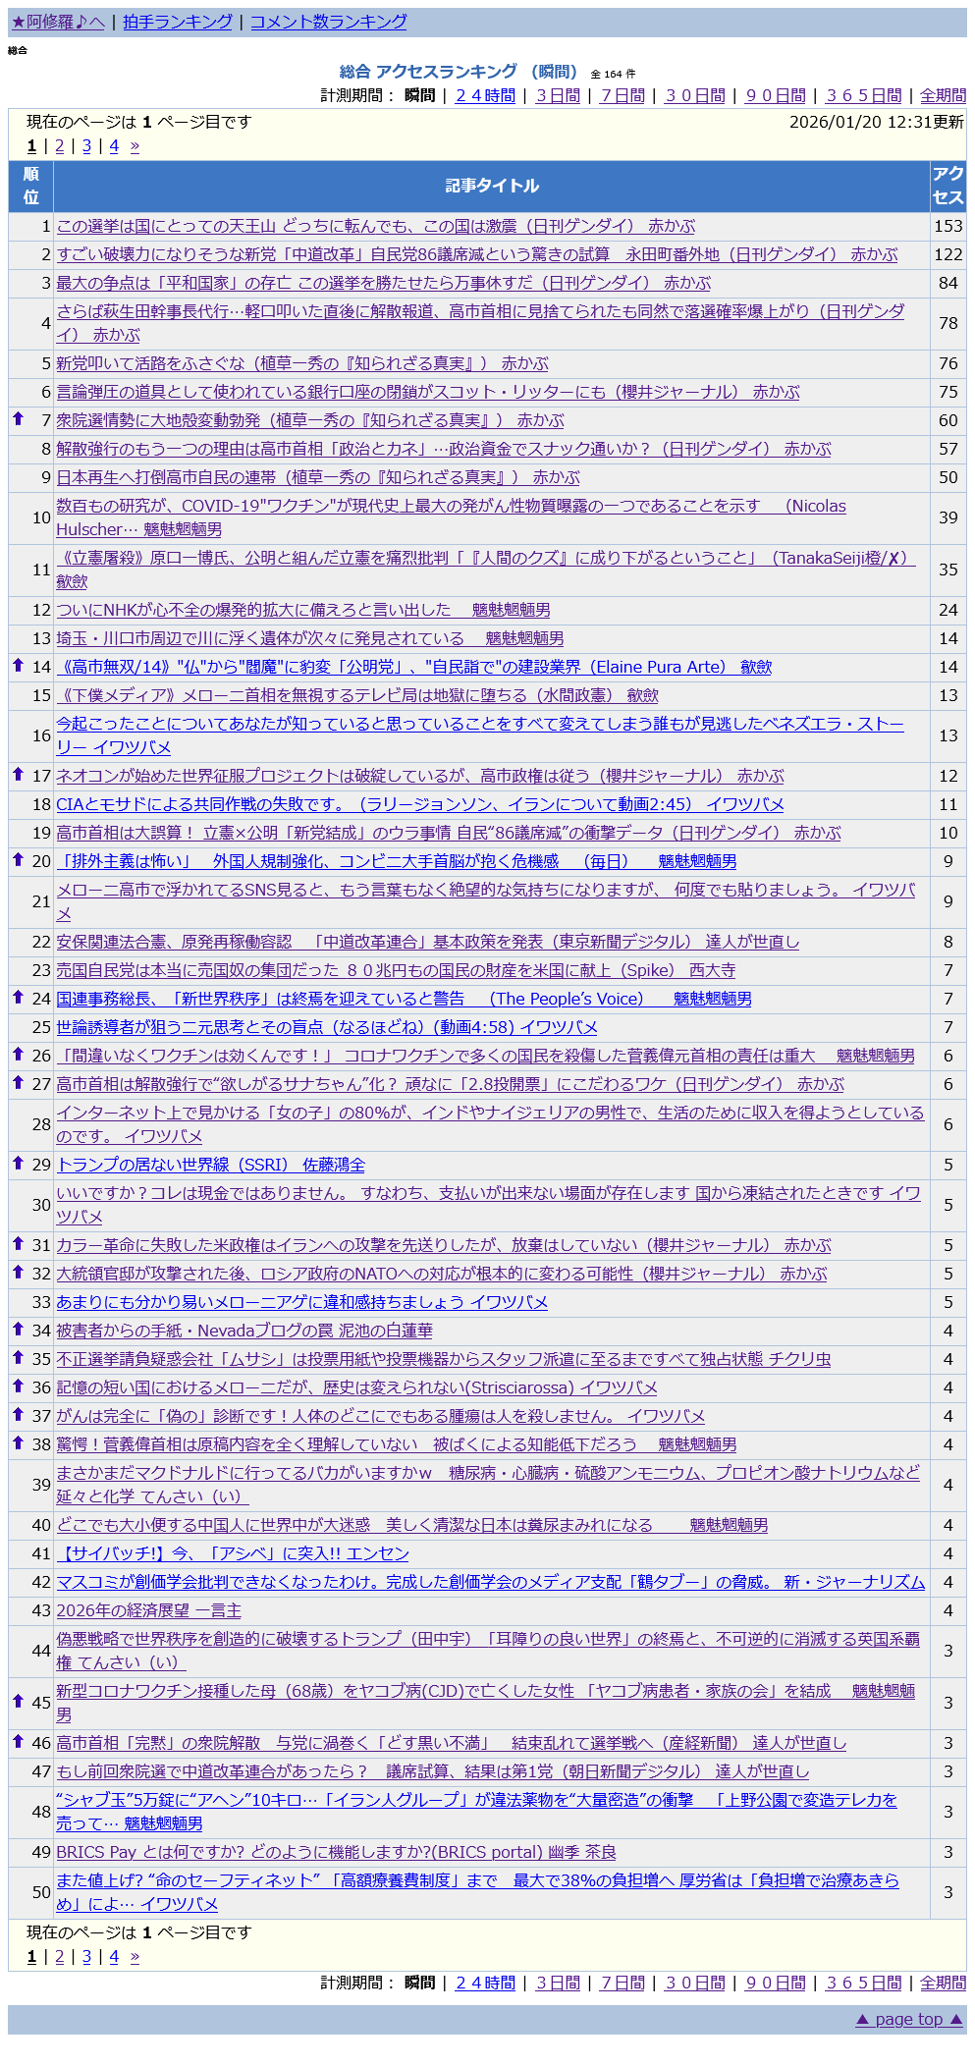This screenshot has height=2066, width=975.
Task: Go to page 2 in top pagination
Action: (x=59, y=145)
